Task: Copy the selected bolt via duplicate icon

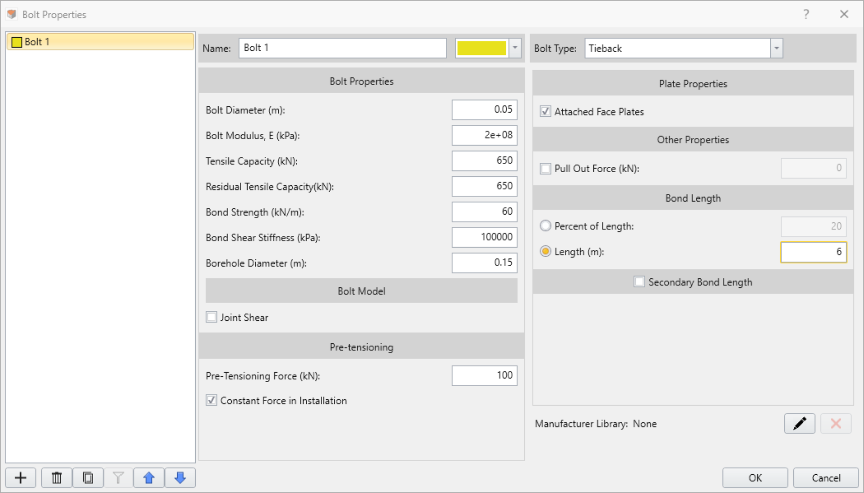Action: pos(88,478)
